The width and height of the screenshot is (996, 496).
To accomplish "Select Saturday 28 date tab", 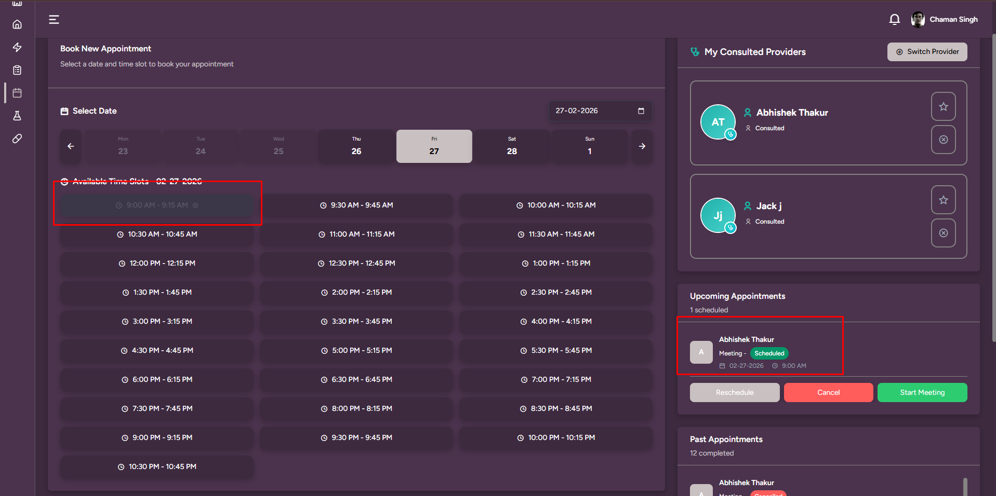I will pyautogui.click(x=512, y=146).
